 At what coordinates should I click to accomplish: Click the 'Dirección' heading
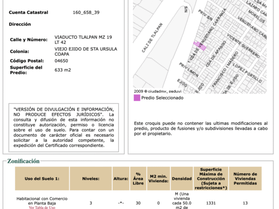point(20,24)
